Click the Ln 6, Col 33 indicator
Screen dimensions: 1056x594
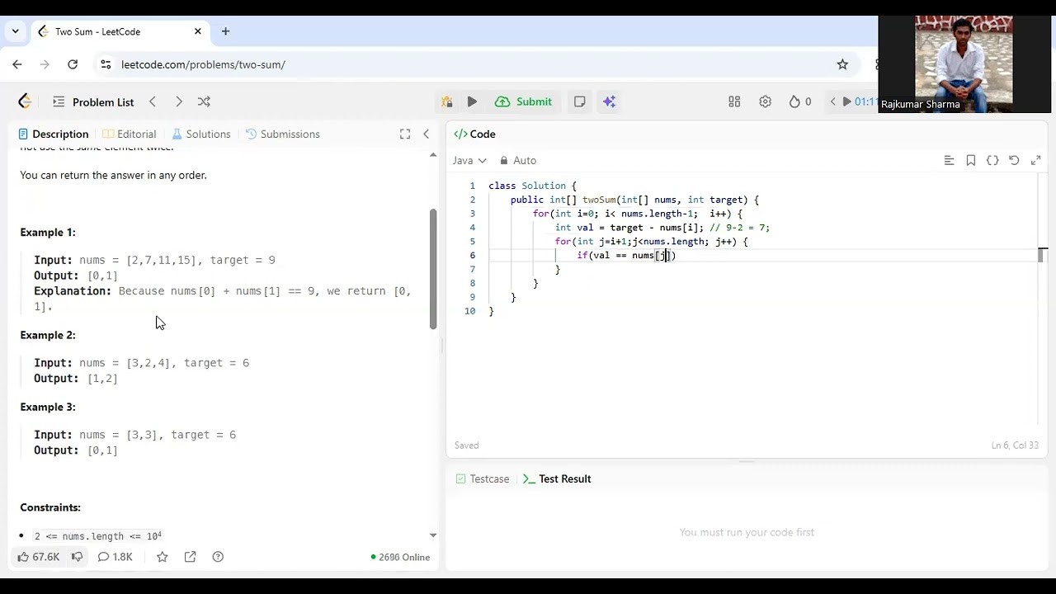click(x=1015, y=445)
